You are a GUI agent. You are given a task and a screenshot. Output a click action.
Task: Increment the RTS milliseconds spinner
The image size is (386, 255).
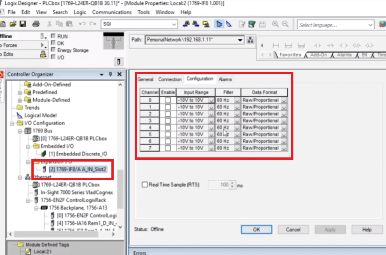point(233,183)
